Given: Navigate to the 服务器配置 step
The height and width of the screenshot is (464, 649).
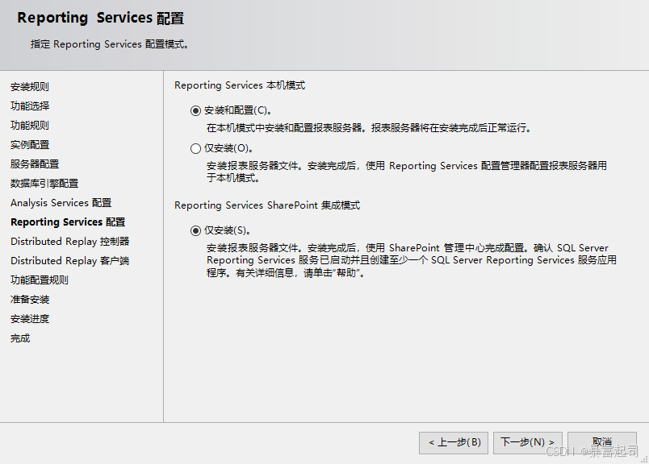Looking at the screenshot, I should coord(35,164).
